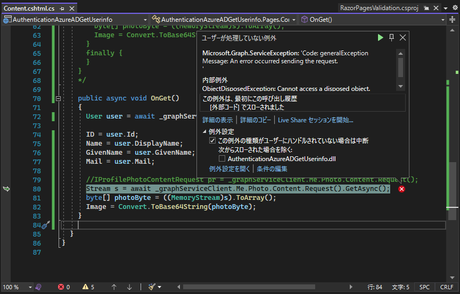The width and height of the screenshot is (460, 294).
Task: Collapse the OnGet method at line 70
Action: click(x=58, y=98)
